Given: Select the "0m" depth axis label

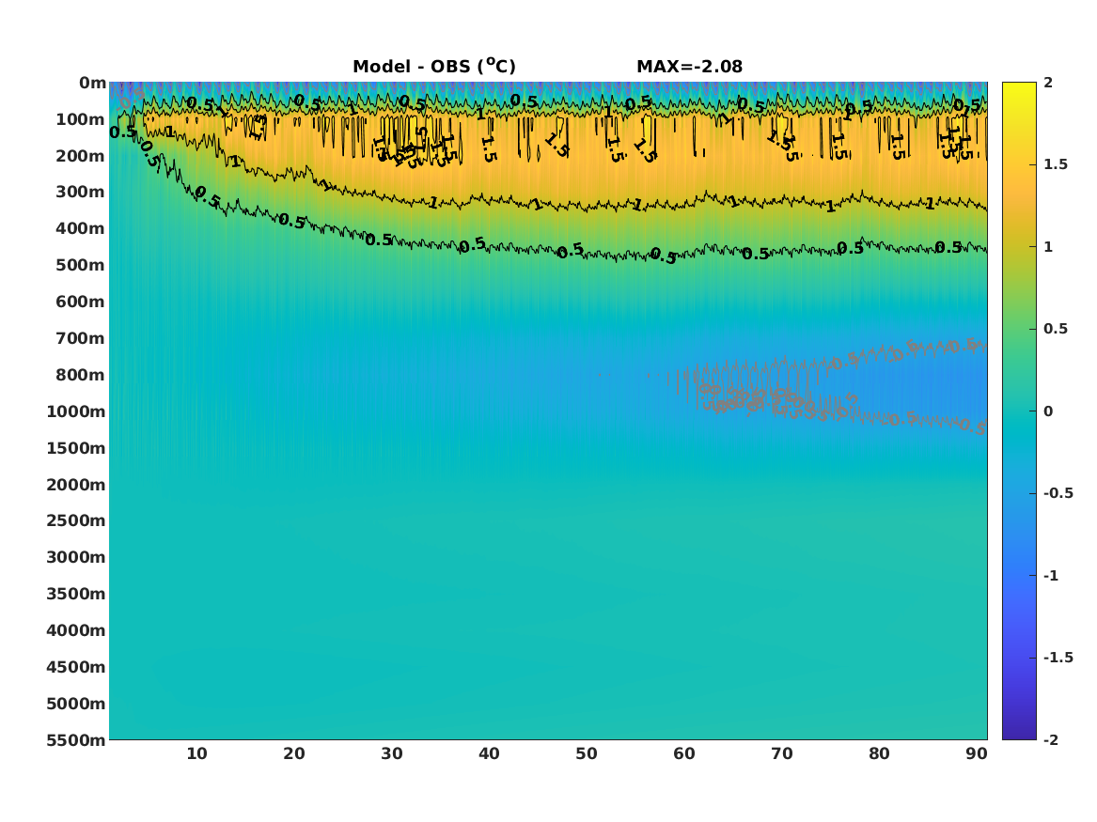Looking at the screenshot, I should click(92, 84).
